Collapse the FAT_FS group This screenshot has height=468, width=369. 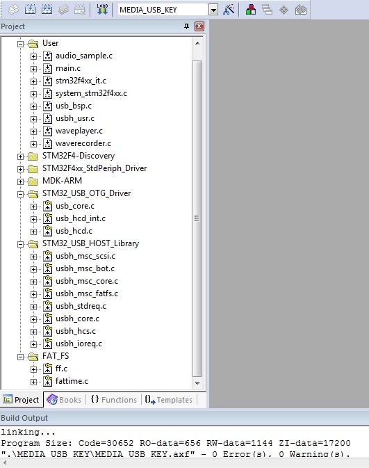tap(20, 357)
